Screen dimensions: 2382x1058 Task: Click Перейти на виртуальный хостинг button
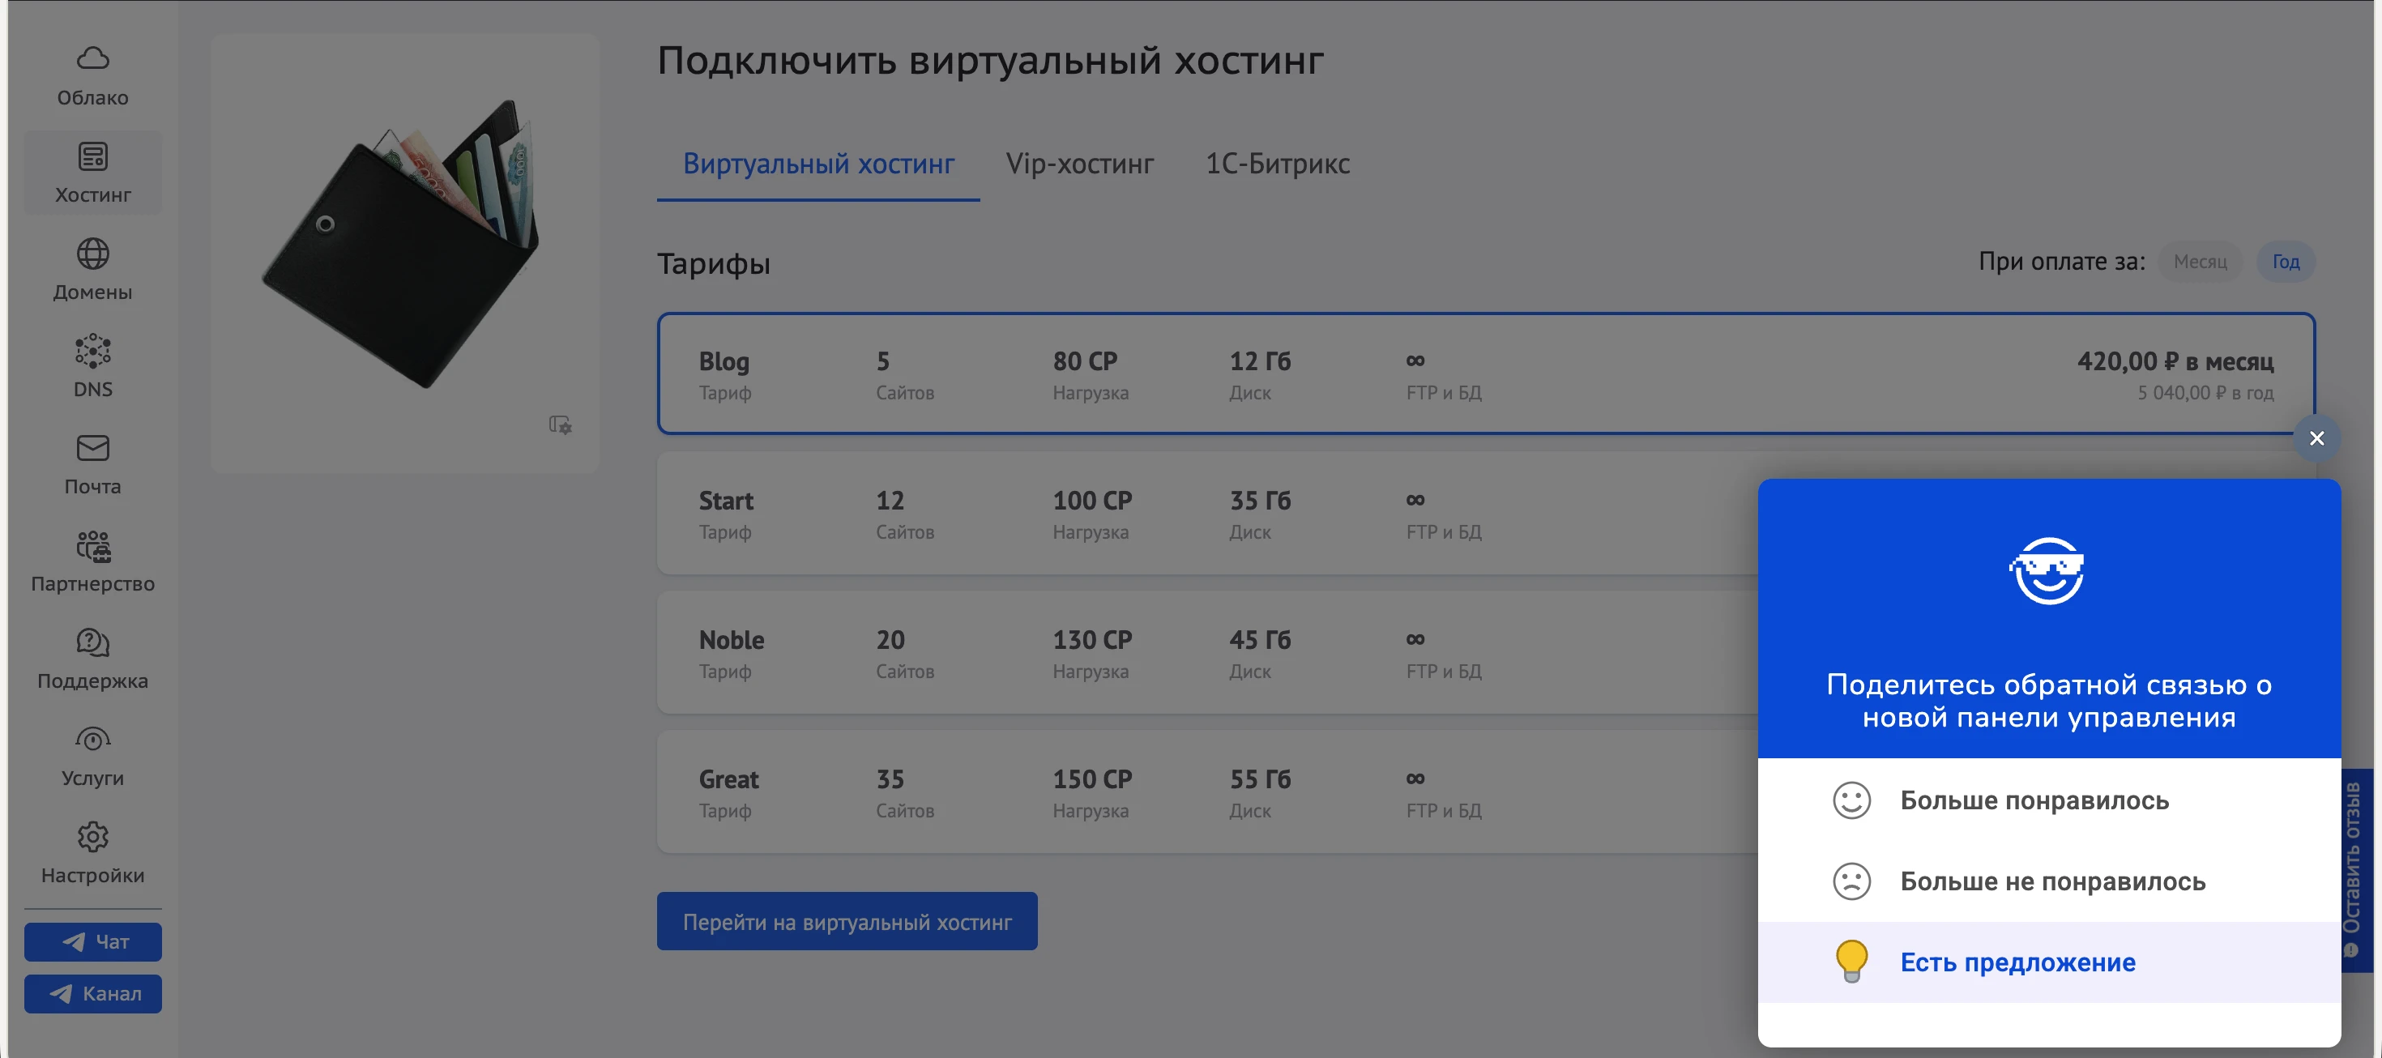click(x=846, y=921)
